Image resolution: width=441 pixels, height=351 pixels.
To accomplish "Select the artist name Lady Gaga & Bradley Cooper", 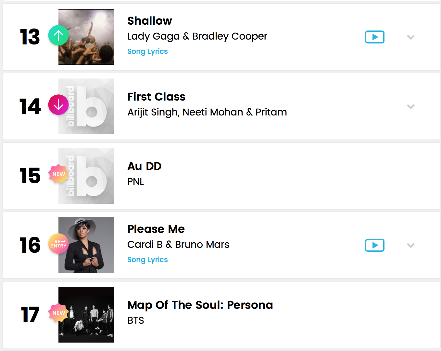I will (197, 36).
